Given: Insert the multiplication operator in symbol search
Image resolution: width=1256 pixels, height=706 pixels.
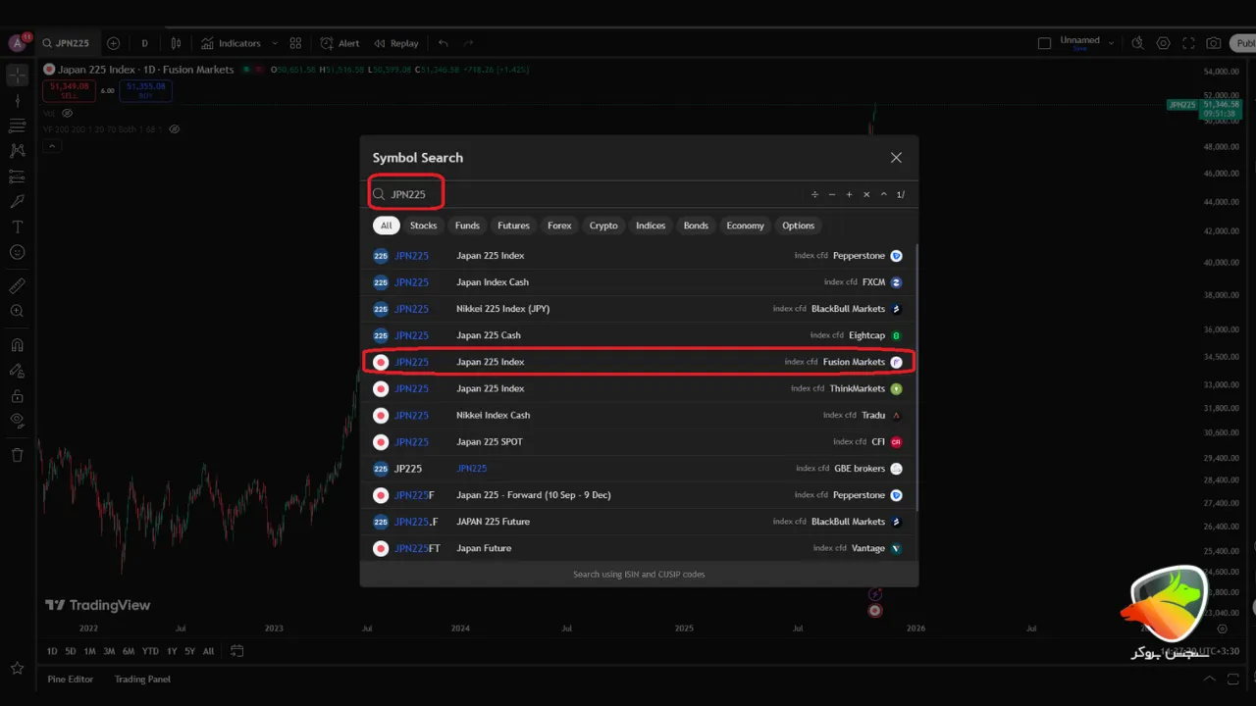Looking at the screenshot, I should coord(866,194).
